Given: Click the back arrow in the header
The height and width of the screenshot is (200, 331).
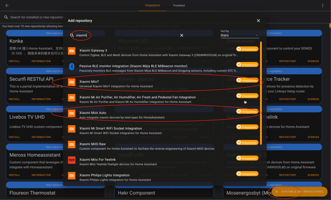Looking at the screenshot, I should pyautogui.click(x=7, y=5).
